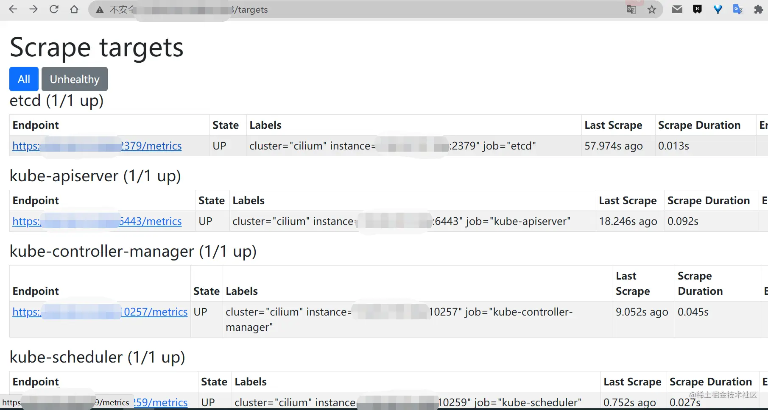Open the kube-controller-manager 10257/metrics link
The height and width of the screenshot is (410, 768).
100,312
